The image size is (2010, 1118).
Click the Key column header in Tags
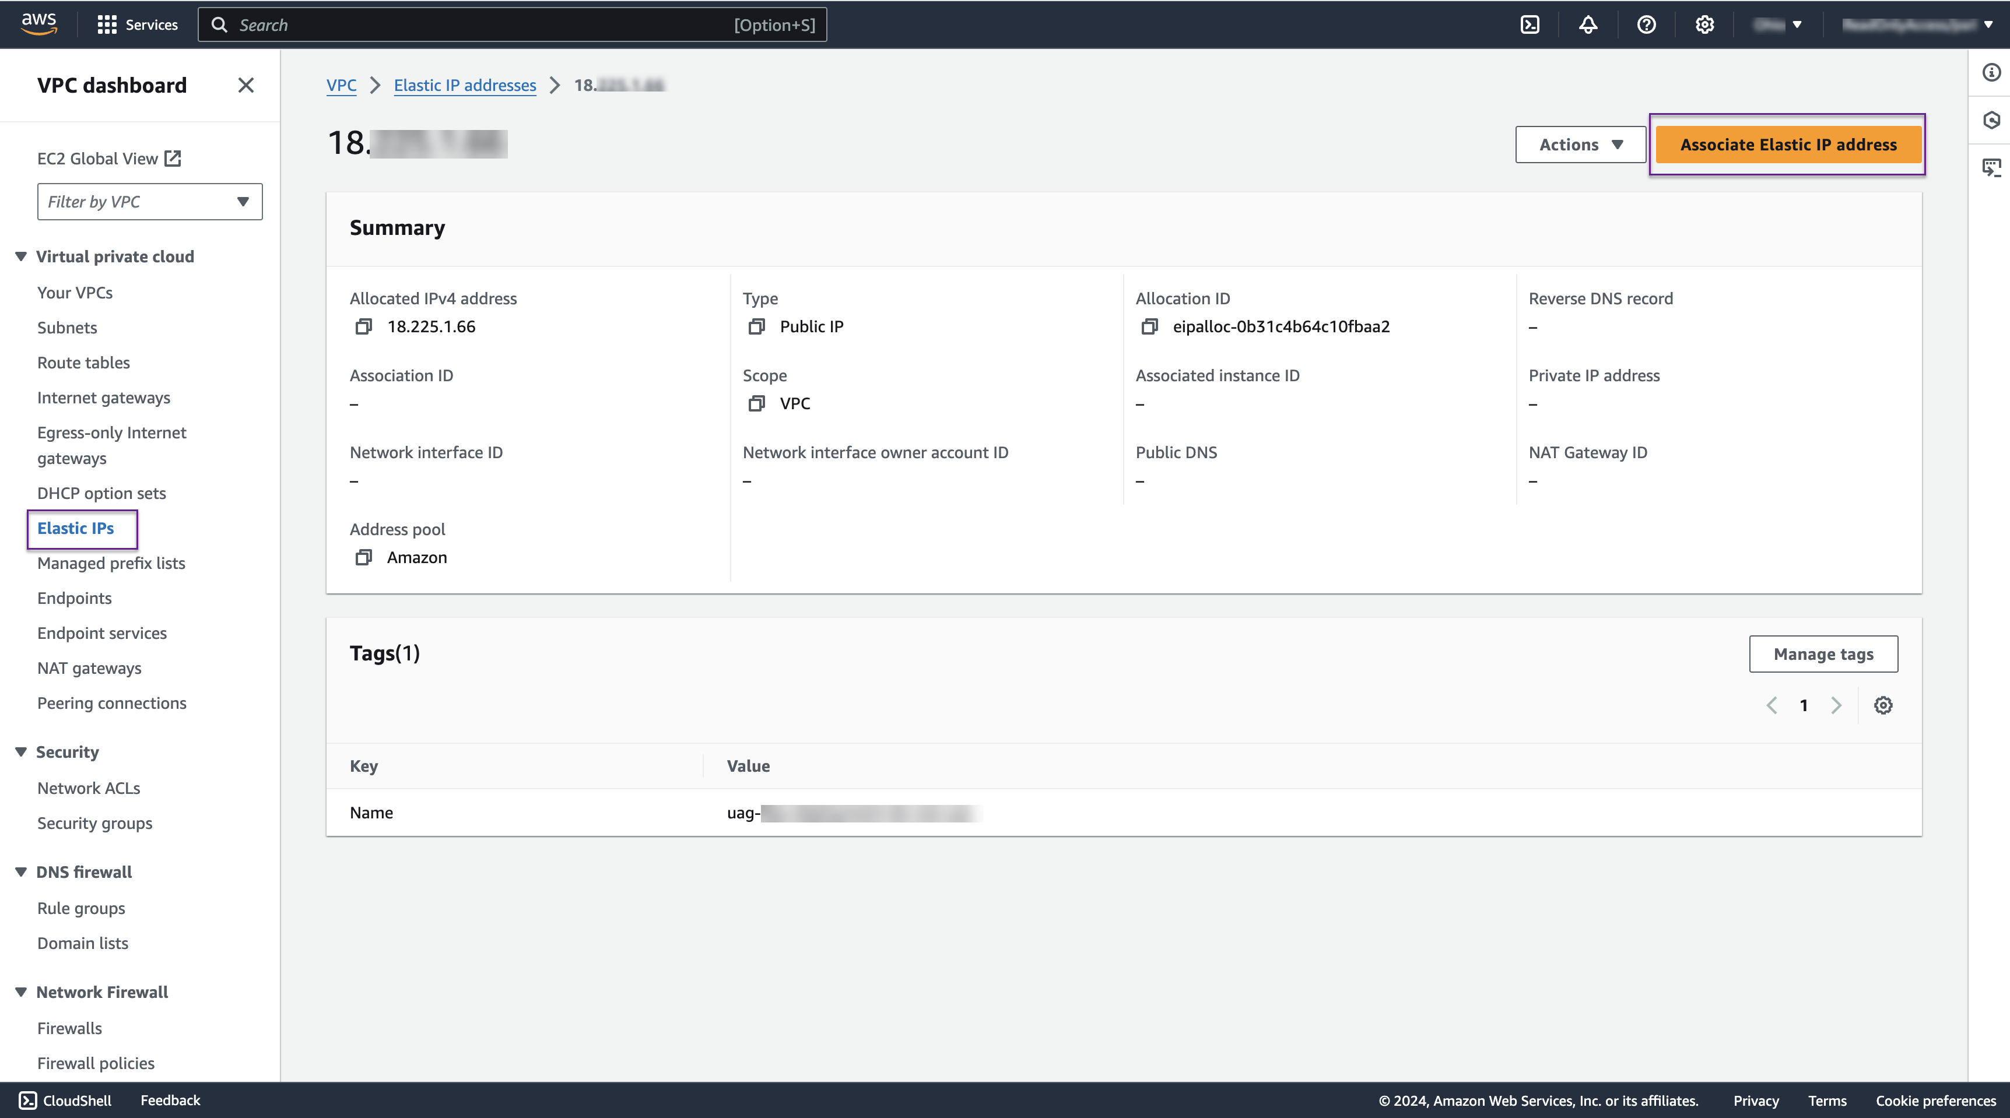364,766
